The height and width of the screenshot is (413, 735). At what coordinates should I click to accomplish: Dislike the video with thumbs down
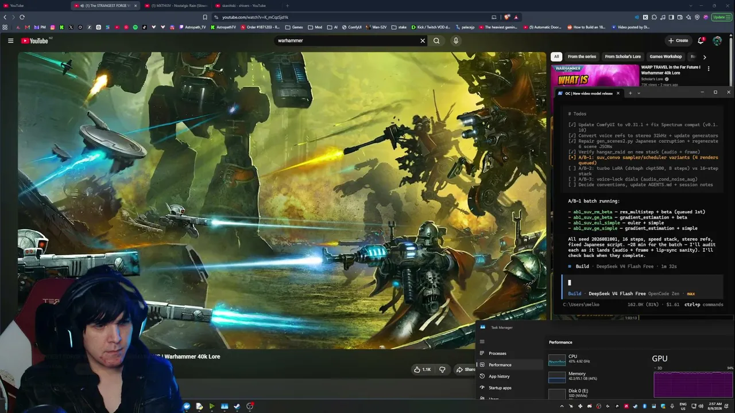click(x=442, y=369)
